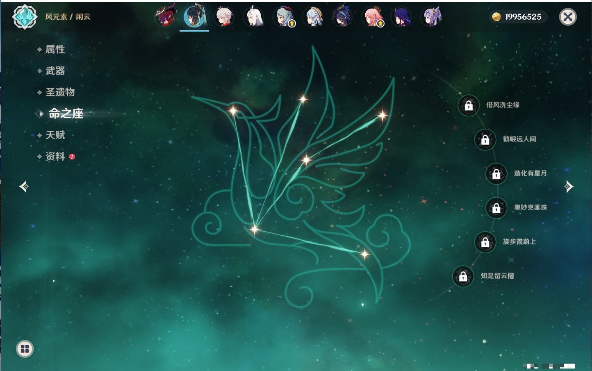Select the dark tricorn hat character avatar

pyautogui.click(x=343, y=16)
